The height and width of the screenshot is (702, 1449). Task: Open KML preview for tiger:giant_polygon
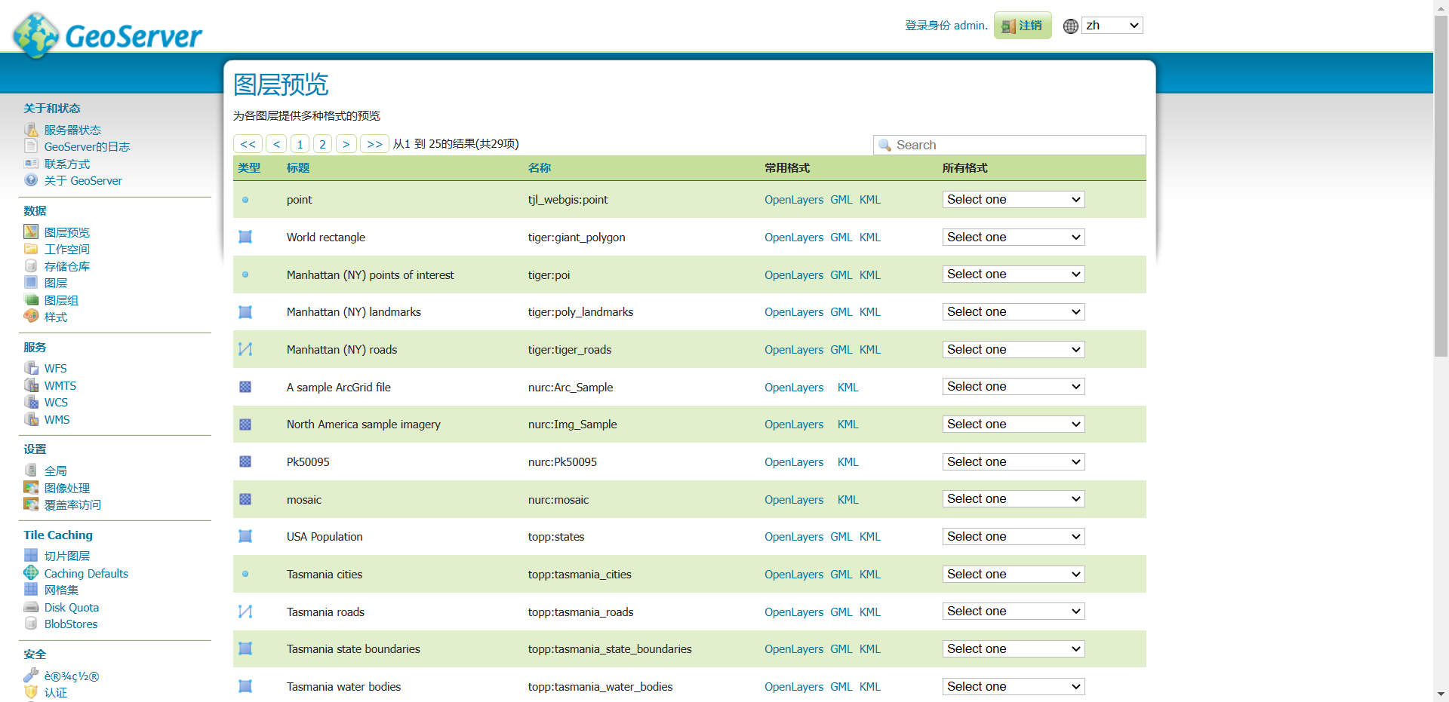pyautogui.click(x=870, y=238)
